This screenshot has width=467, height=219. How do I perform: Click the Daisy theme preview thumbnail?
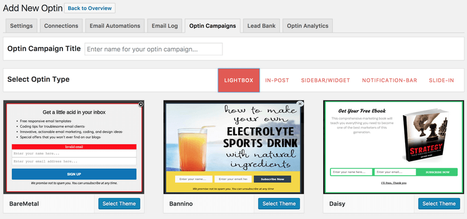coord(393,147)
